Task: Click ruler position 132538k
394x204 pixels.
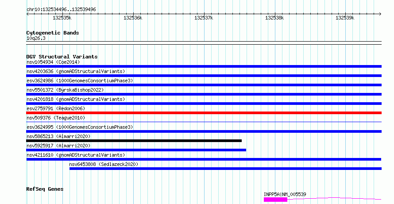Action: tap(274, 18)
